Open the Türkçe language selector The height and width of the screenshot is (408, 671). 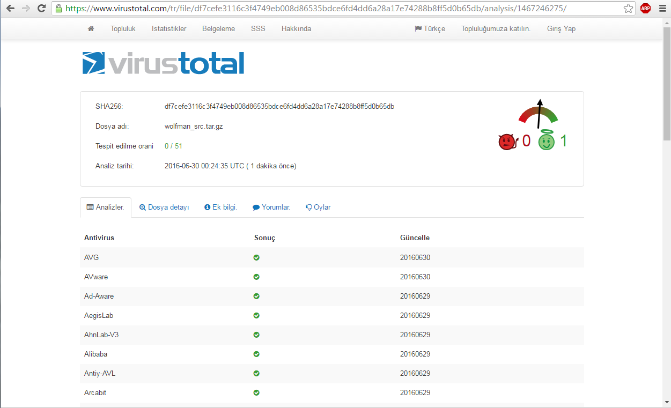pyautogui.click(x=430, y=29)
